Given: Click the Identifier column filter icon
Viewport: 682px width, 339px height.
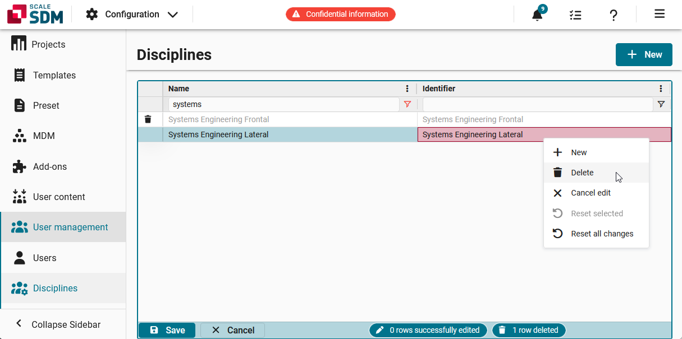Looking at the screenshot, I should [661, 104].
